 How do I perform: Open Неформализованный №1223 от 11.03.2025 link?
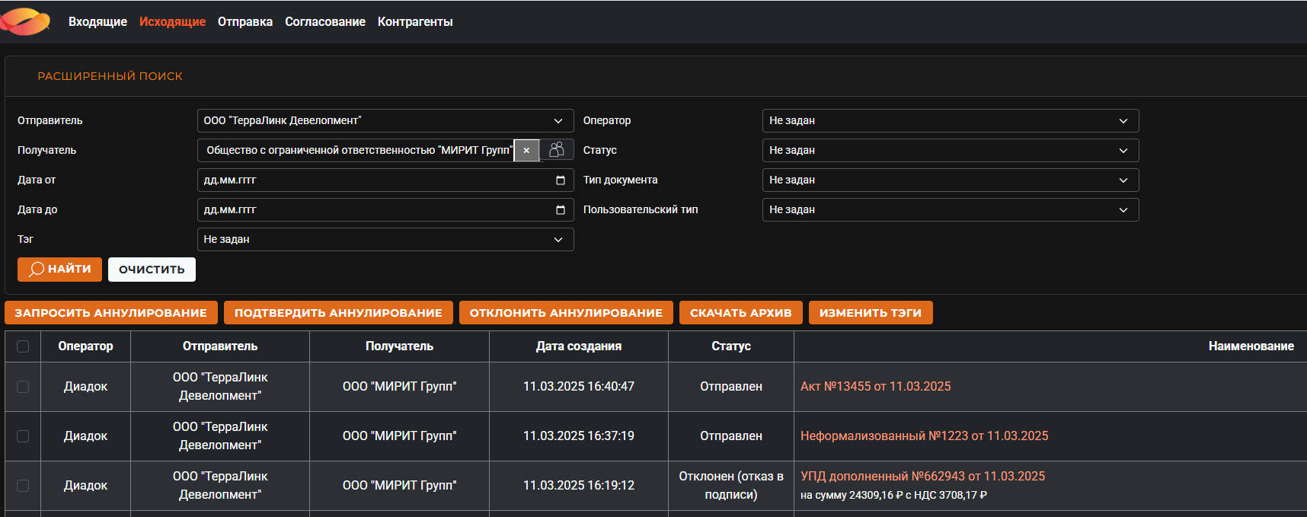tap(924, 436)
